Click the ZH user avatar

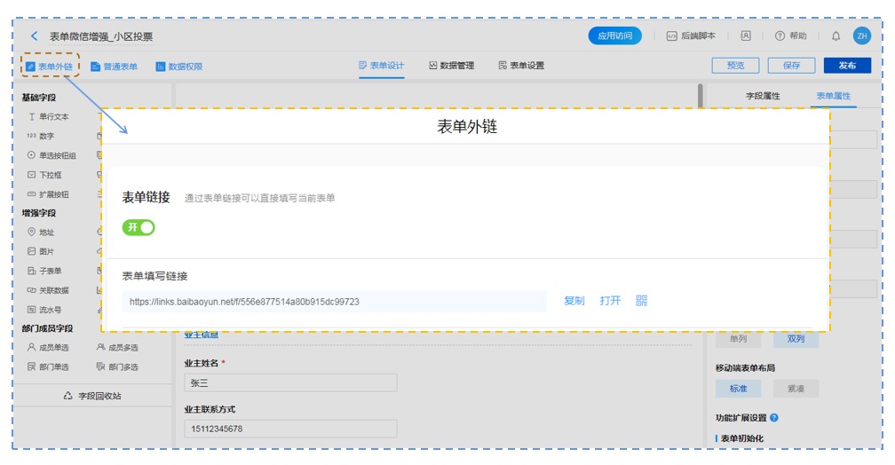click(861, 36)
